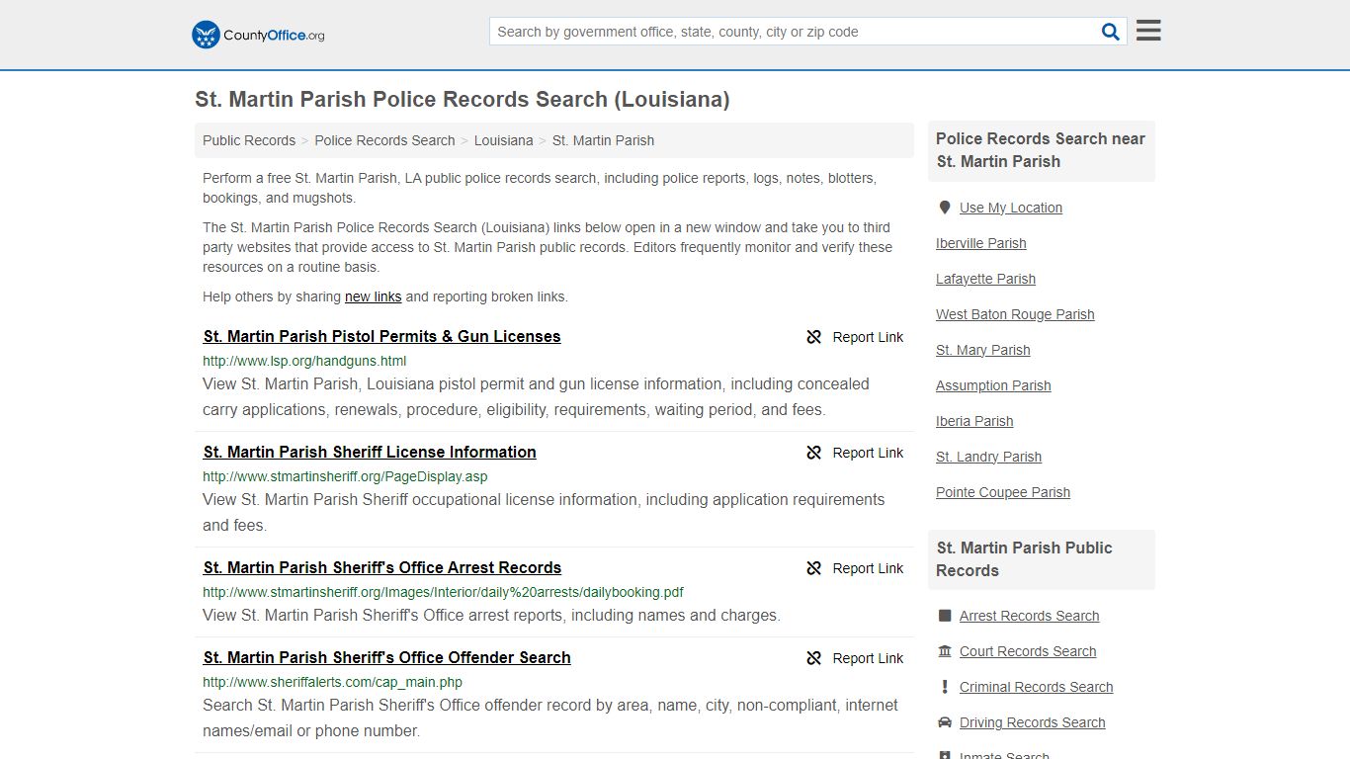This screenshot has height=759, width=1350.
Task: Click Use My Location
Action: pyautogui.click(x=1010, y=208)
